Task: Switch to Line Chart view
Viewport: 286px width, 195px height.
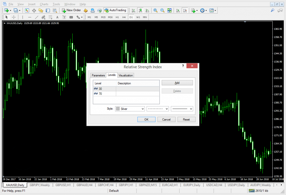Action: point(147,10)
